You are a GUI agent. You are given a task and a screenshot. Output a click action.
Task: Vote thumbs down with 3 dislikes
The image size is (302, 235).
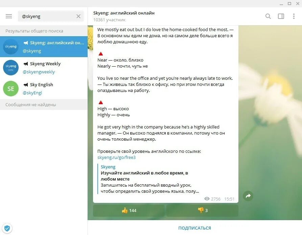point(202,211)
